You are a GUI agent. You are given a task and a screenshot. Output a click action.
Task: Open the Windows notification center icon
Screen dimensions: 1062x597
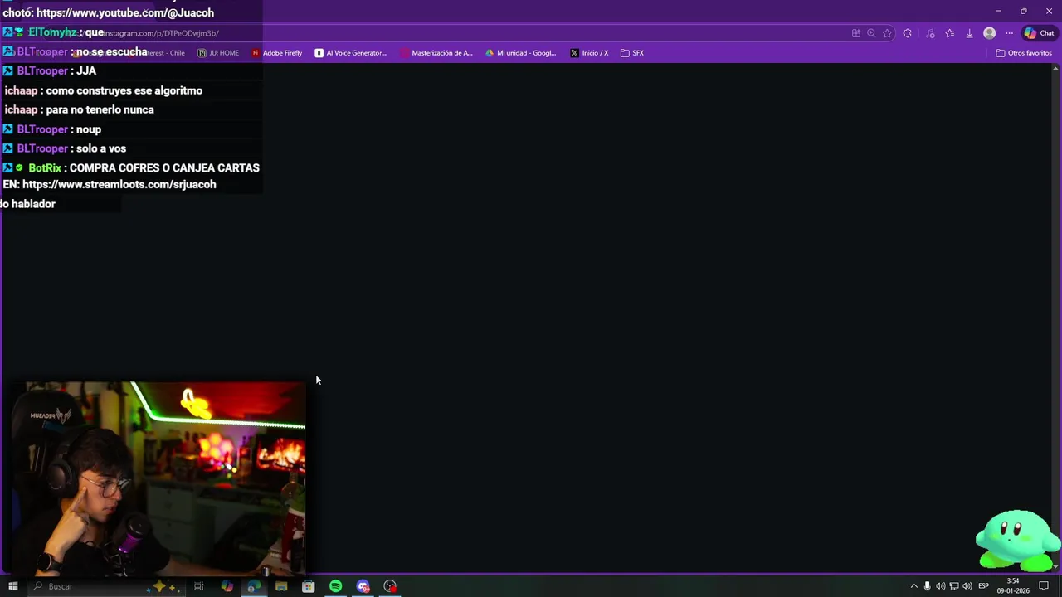click(x=1044, y=586)
